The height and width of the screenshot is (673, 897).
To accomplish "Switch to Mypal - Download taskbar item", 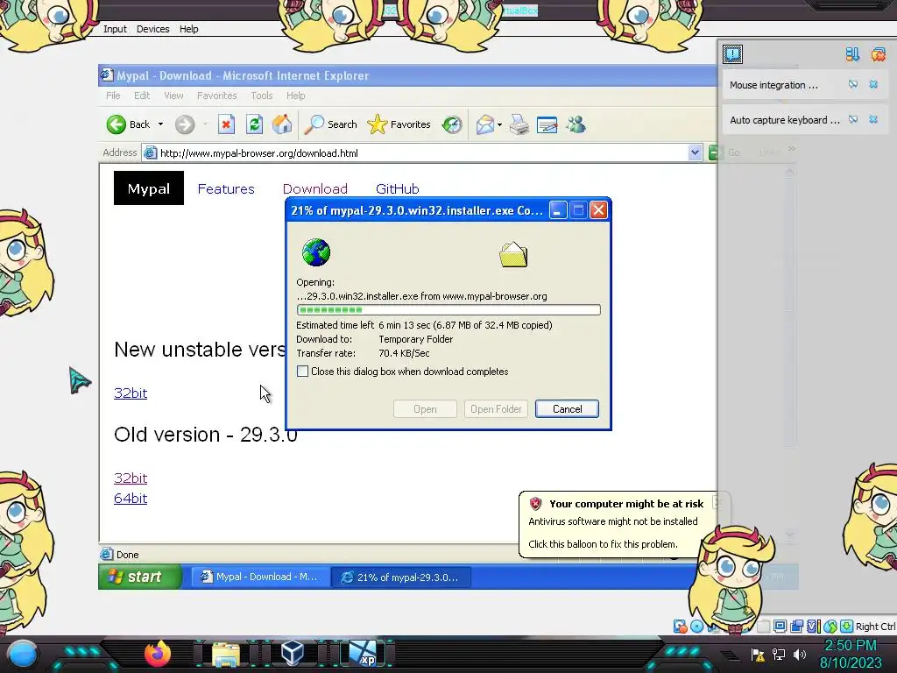I will pos(260,577).
